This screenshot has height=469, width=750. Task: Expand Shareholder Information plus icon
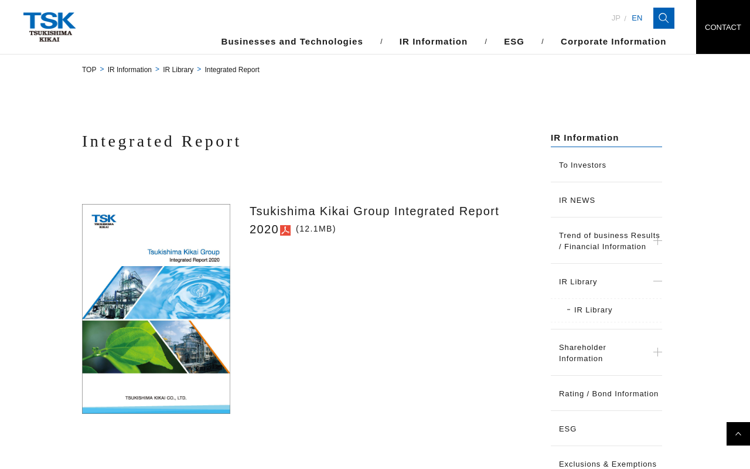click(657, 352)
